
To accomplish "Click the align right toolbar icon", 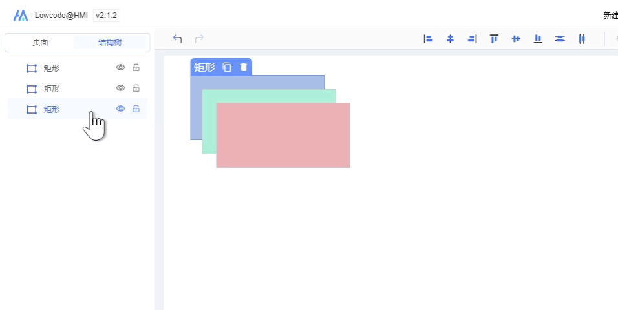I will (x=472, y=39).
